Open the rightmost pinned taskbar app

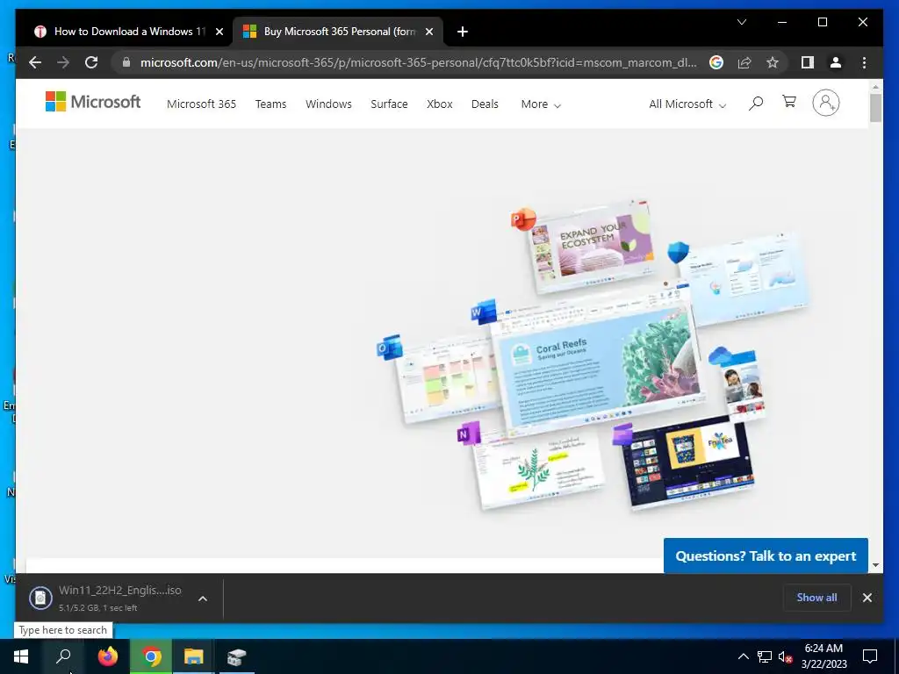236,656
